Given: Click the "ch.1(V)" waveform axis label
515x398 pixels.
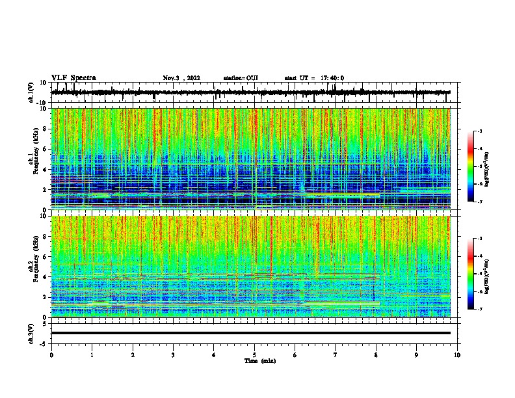Looking at the screenshot, I should pos(31,92).
